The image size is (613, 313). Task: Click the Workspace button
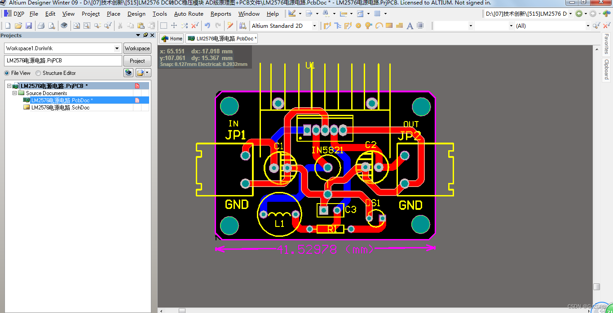[137, 48]
